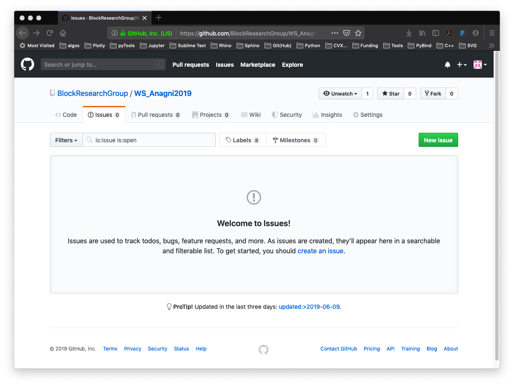Open page actions three-dot menu
The height and width of the screenshot is (386, 514).
click(335, 33)
